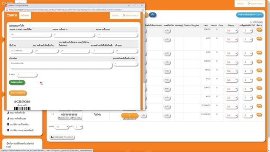Click the shop name font size field
Viewport: 270px width, 152px height.
[x=46, y=51]
